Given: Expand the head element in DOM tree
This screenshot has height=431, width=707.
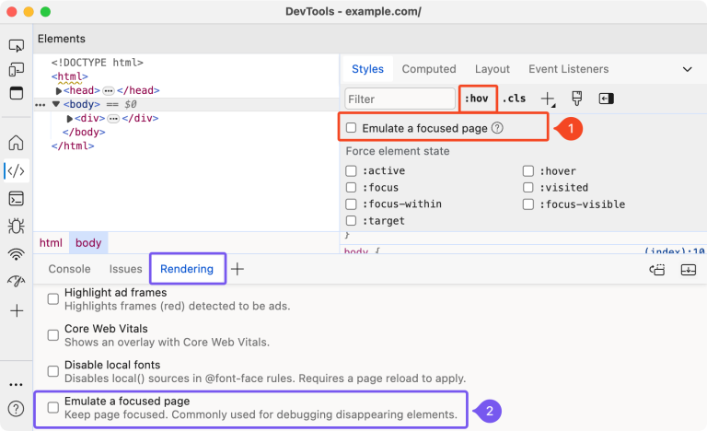Looking at the screenshot, I should click(x=59, y=90).
